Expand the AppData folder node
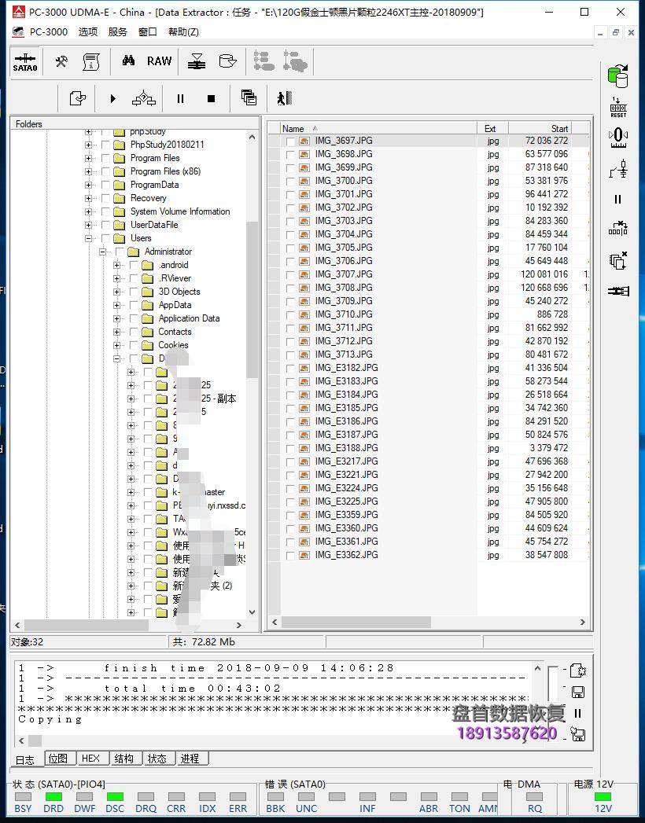This screenshot has width=645, height=823. [116, 305]
